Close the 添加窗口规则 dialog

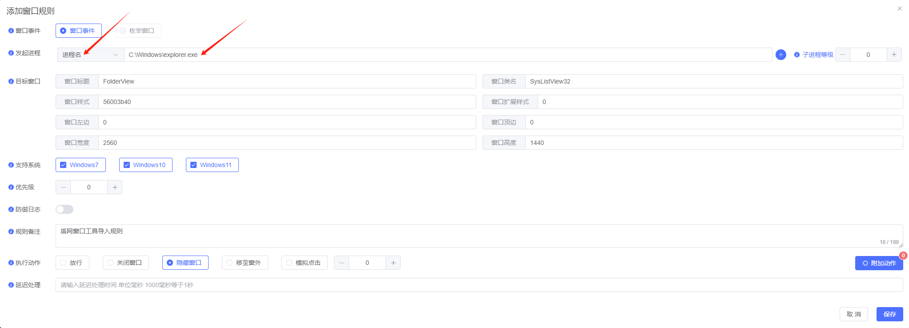[899, 8]
